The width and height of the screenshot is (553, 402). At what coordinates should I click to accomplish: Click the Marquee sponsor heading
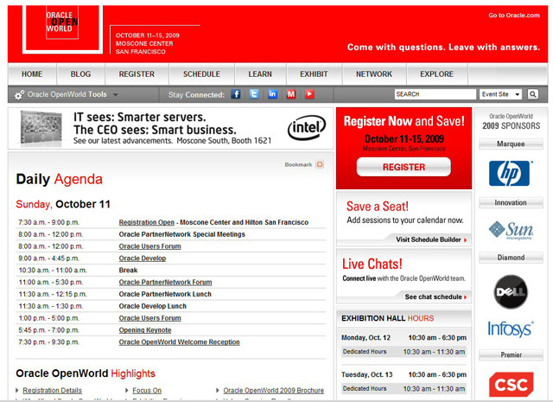pyautogui.click(x=511, y=144)
